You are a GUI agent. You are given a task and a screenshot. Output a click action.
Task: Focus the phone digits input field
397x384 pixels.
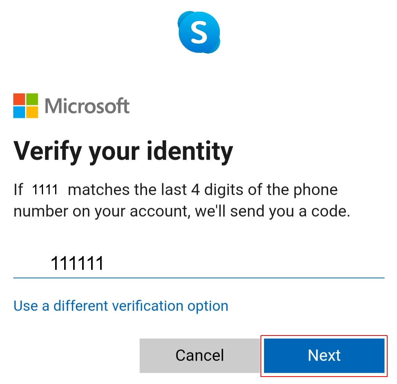(199, 264)
